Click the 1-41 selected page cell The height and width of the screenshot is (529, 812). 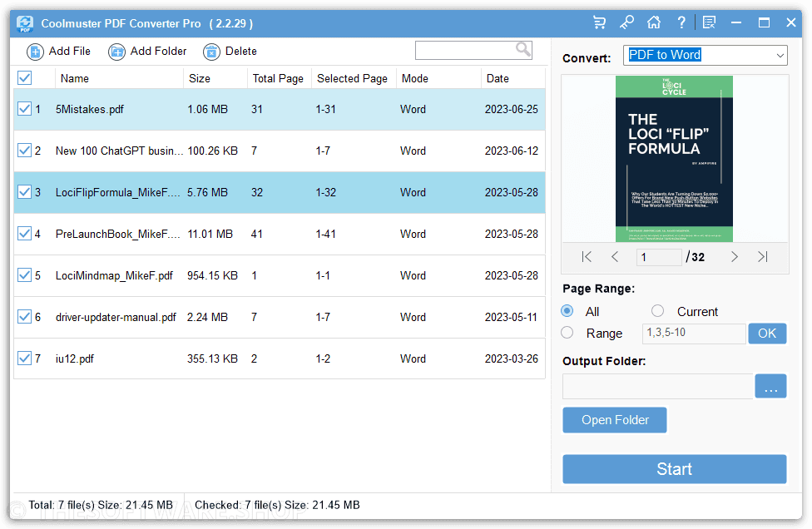[x=326, y=234]
